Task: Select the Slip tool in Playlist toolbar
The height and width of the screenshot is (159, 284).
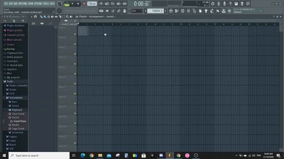Action: coord(56,17)
